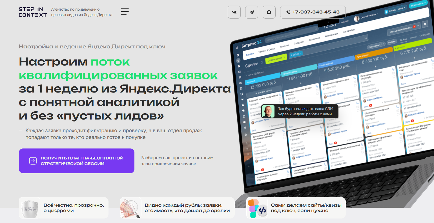Click the Битрикс 24 logo in the laptop mockup

point(251,44)
